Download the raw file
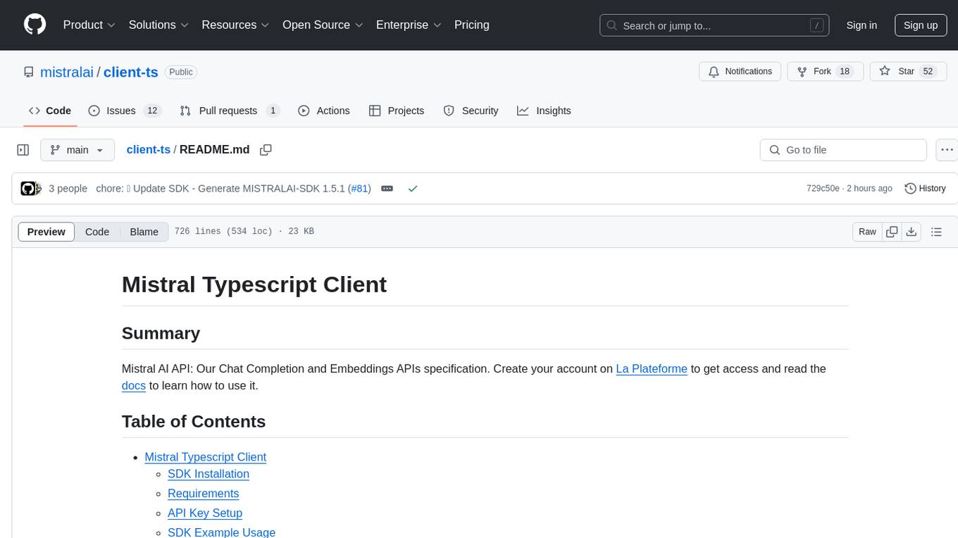Screen dimensions: 958x538 912,232
